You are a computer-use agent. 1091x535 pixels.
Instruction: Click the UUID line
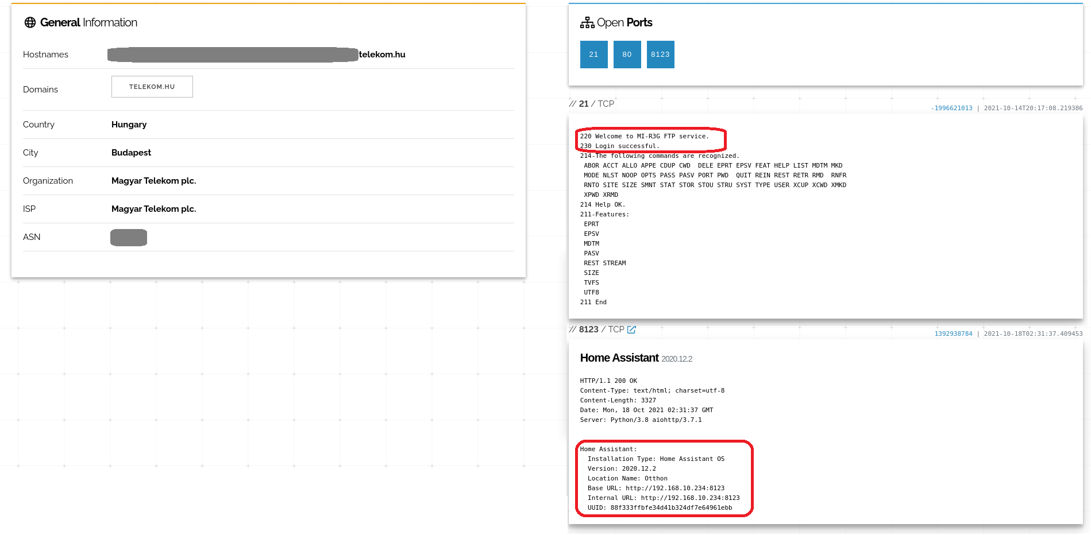[x=660, y=508]
